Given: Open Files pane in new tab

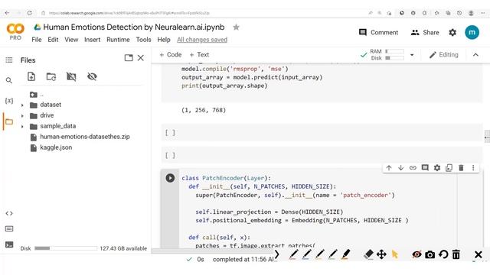Looking at the screenshot, I should [129, 58].
